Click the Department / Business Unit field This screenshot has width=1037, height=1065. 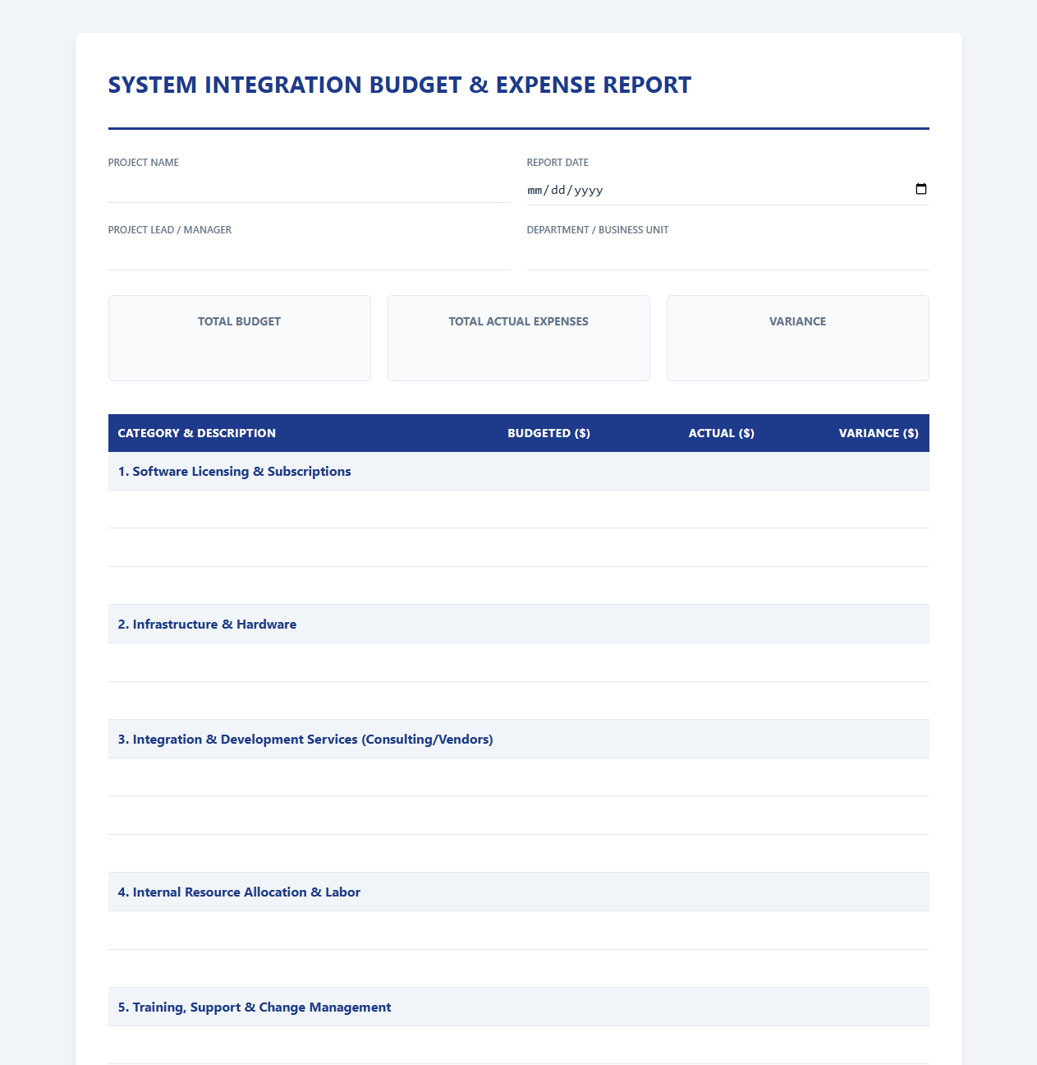(727, 256)
